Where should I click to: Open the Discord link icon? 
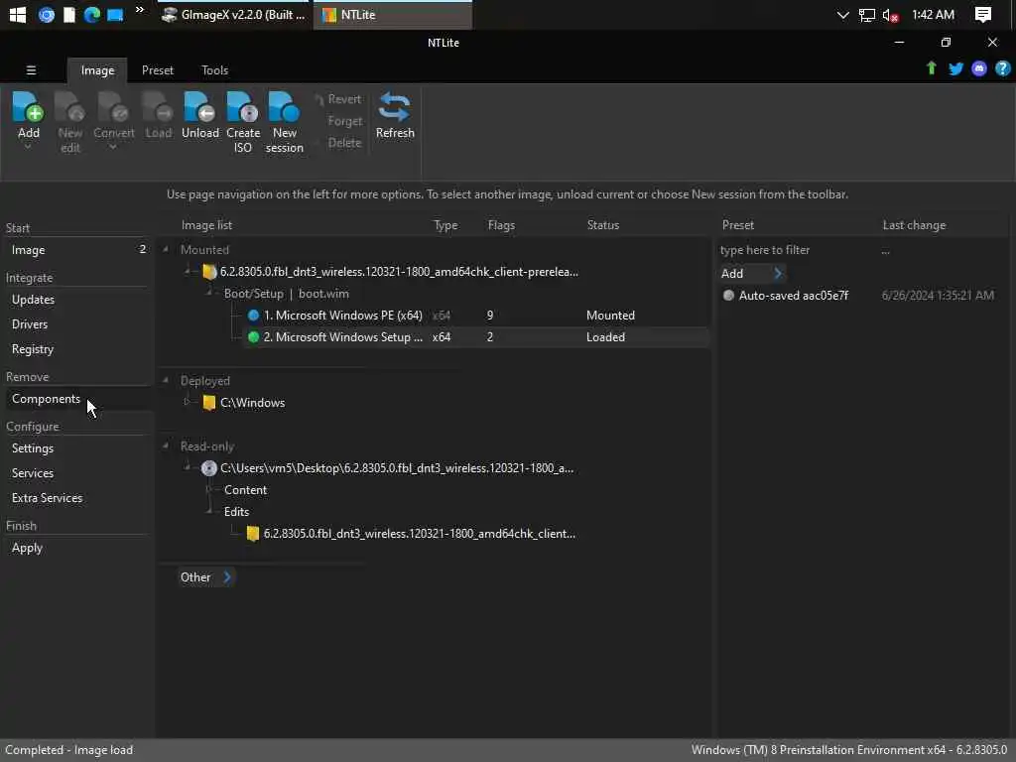(x=979, y=68)
